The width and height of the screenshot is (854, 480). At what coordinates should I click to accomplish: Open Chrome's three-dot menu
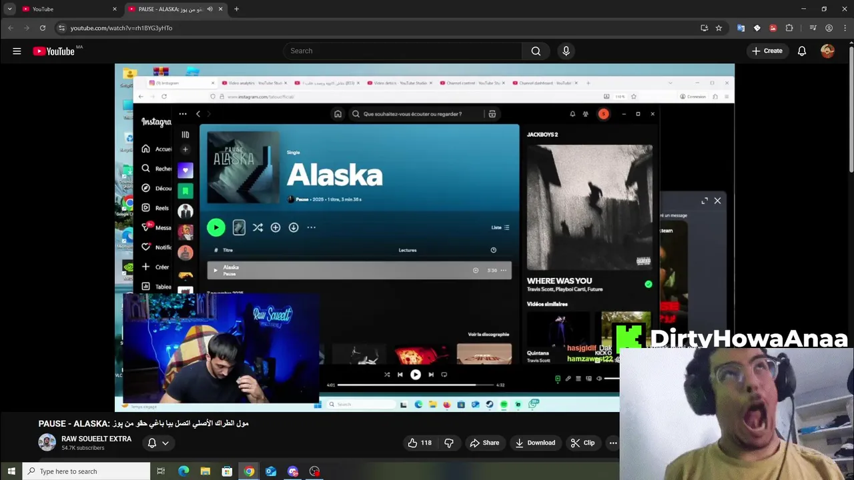845,28
